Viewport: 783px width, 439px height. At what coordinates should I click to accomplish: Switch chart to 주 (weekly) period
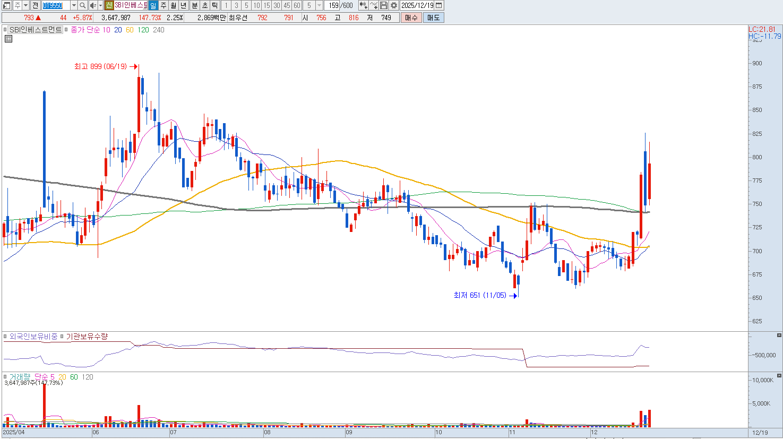(x=164, y=5)
